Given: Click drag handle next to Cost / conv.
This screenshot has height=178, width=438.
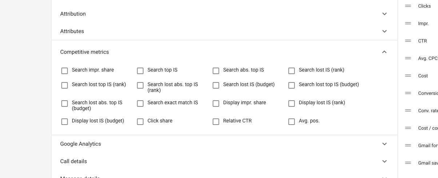Looking at the screenshot, I should click(x=408, y=128).
